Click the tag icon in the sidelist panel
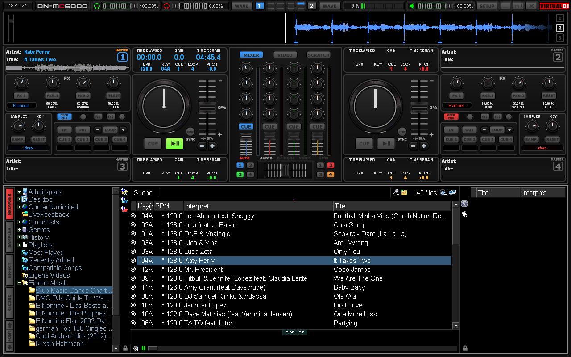The height and width of the screenshot is (357, 571). [464, 214]
